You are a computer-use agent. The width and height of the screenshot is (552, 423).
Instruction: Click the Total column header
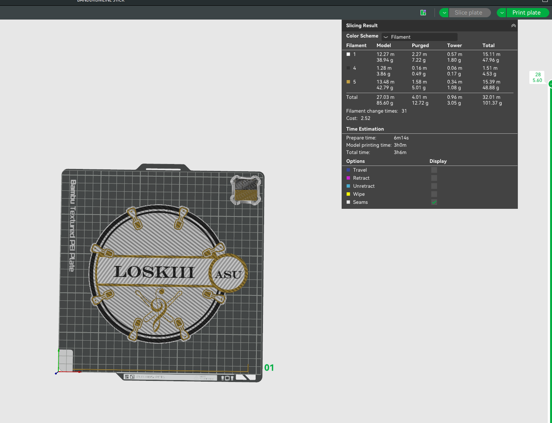[488, 45]
